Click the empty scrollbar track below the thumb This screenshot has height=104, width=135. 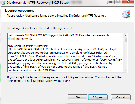(x=125, y=55)
